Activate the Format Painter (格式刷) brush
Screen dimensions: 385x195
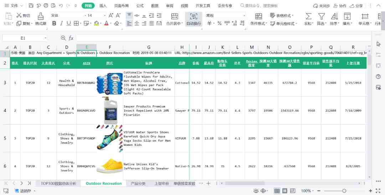tap(41, 19)
